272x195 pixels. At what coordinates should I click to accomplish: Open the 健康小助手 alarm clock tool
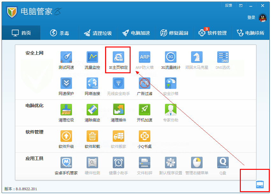click(118, 166)
